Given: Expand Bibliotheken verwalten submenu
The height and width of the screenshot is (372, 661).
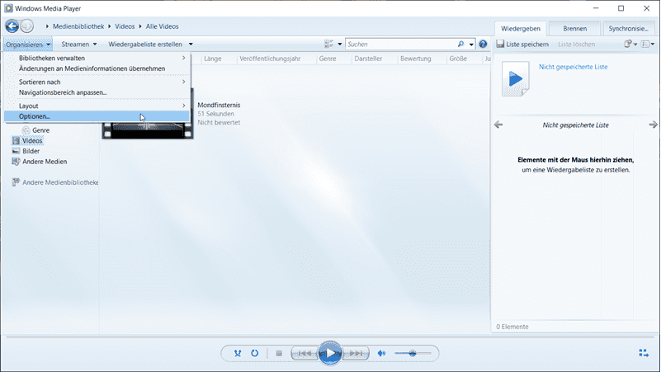Looking at the screenshot, I should click(97, 58).
